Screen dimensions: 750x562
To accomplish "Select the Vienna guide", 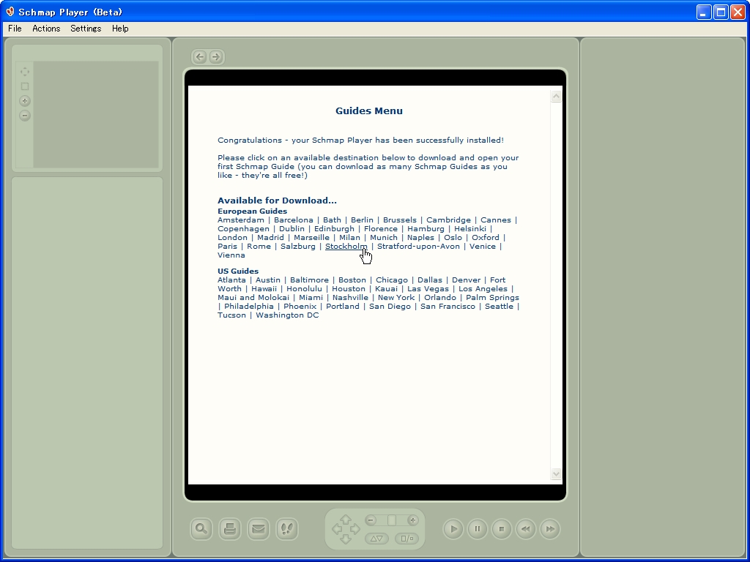I will click(231, 255).
